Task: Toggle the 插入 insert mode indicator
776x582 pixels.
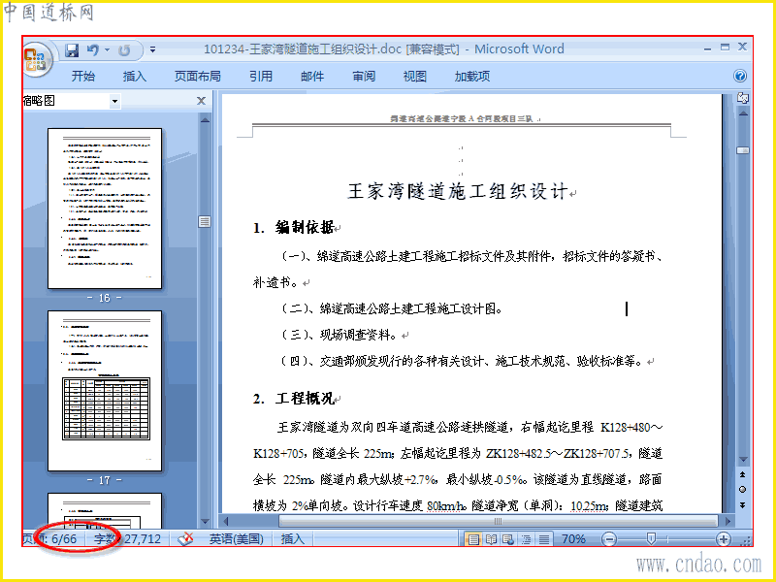Action: point(293,538)
